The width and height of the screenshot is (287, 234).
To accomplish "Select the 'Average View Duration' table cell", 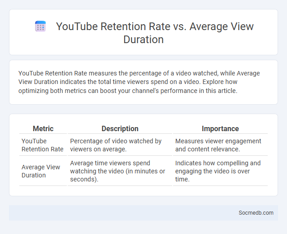I will (43, 171).
